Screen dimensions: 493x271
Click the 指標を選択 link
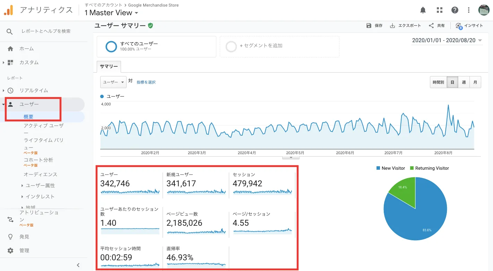pyautogui.click(x=146, y=82)
